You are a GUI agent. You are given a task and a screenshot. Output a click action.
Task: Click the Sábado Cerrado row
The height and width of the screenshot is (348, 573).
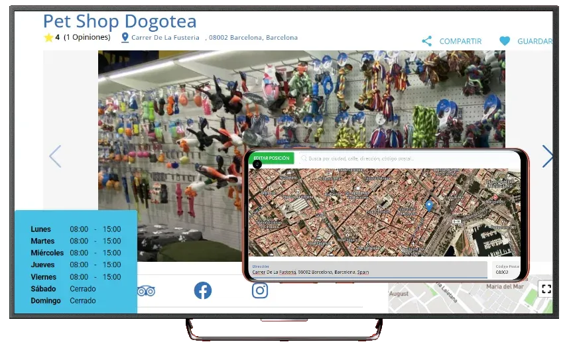pos(63,288)
